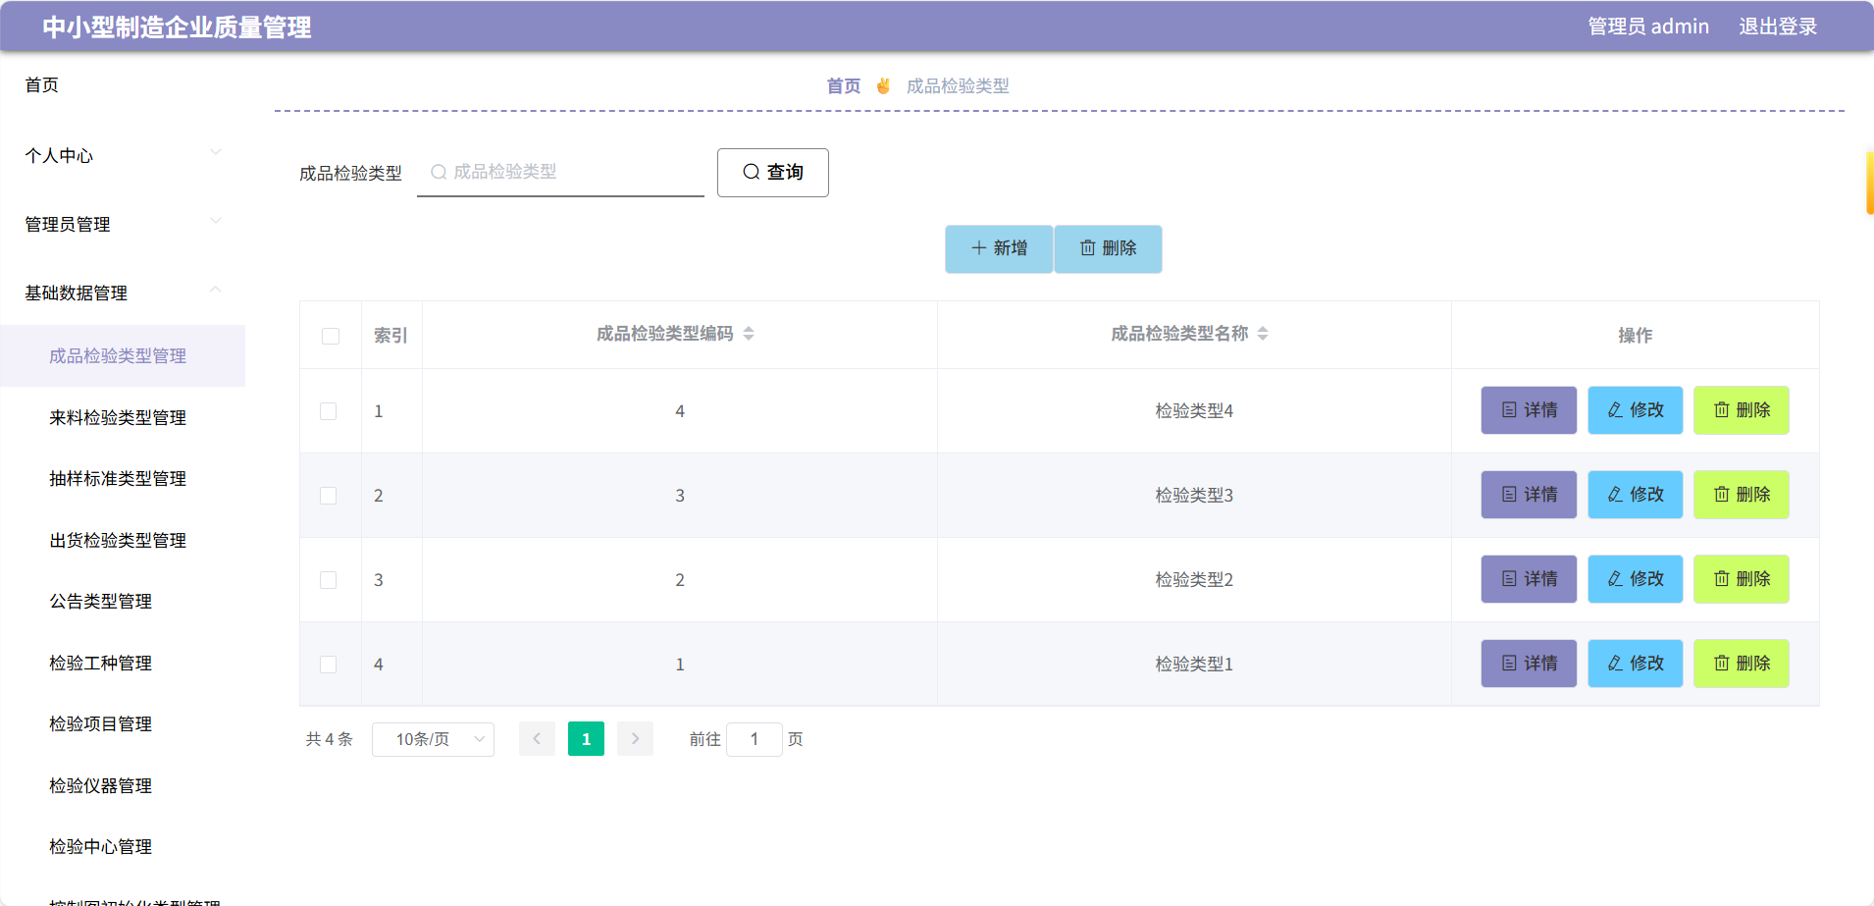Open 检验仪器管理 in the sidebar
This screenshot has height=906, width=1874.
(101, 786)
